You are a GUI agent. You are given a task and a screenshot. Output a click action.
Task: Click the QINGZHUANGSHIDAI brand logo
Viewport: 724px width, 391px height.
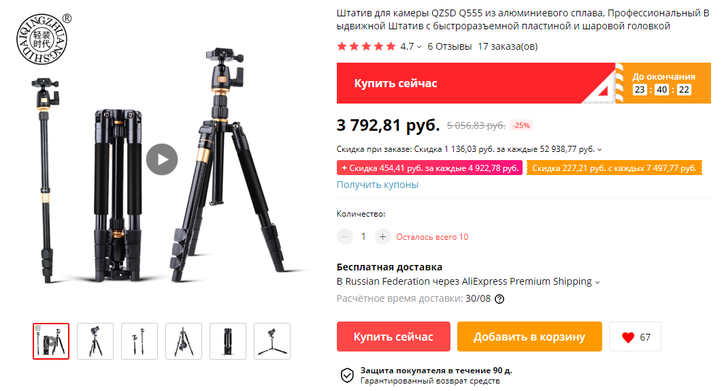(44, 39)
